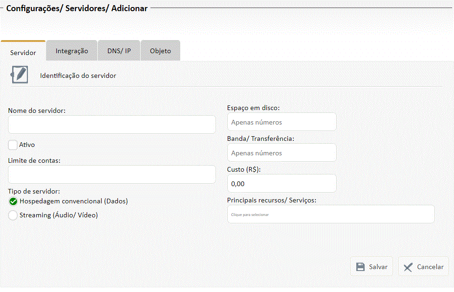Focus the Nome do servidor field

(112, 125)
